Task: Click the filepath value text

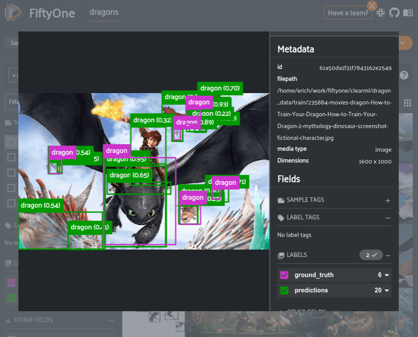Action: (334, 114)
